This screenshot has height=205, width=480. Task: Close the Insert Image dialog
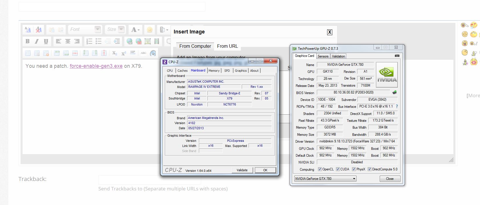pos(330,32)
